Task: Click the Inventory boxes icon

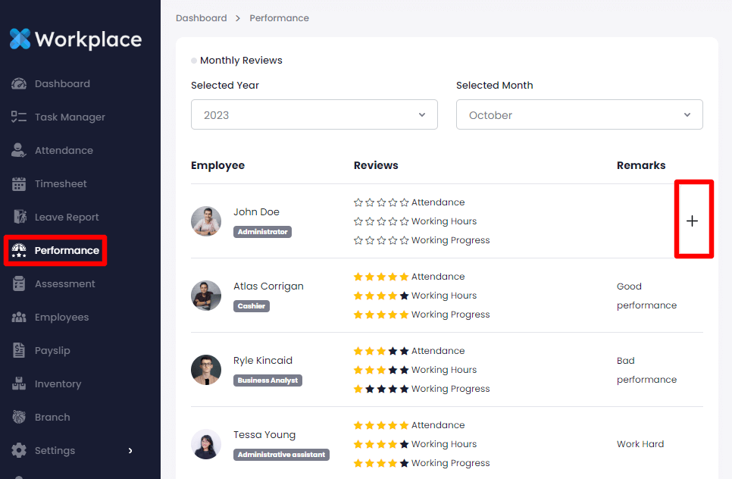Action: coord(20,384)
